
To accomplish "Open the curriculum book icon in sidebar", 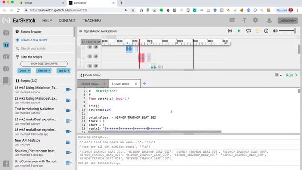I will point(6,81).
